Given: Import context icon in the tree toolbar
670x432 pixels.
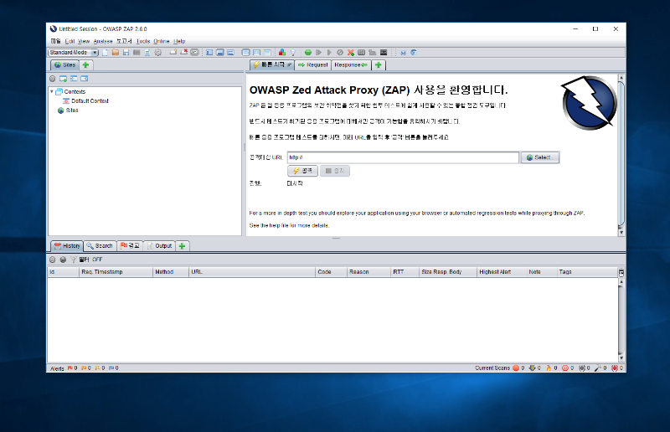Looking at the screenshot, I should tap(74, 79).
